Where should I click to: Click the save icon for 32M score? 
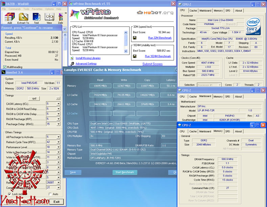point(135,38)
